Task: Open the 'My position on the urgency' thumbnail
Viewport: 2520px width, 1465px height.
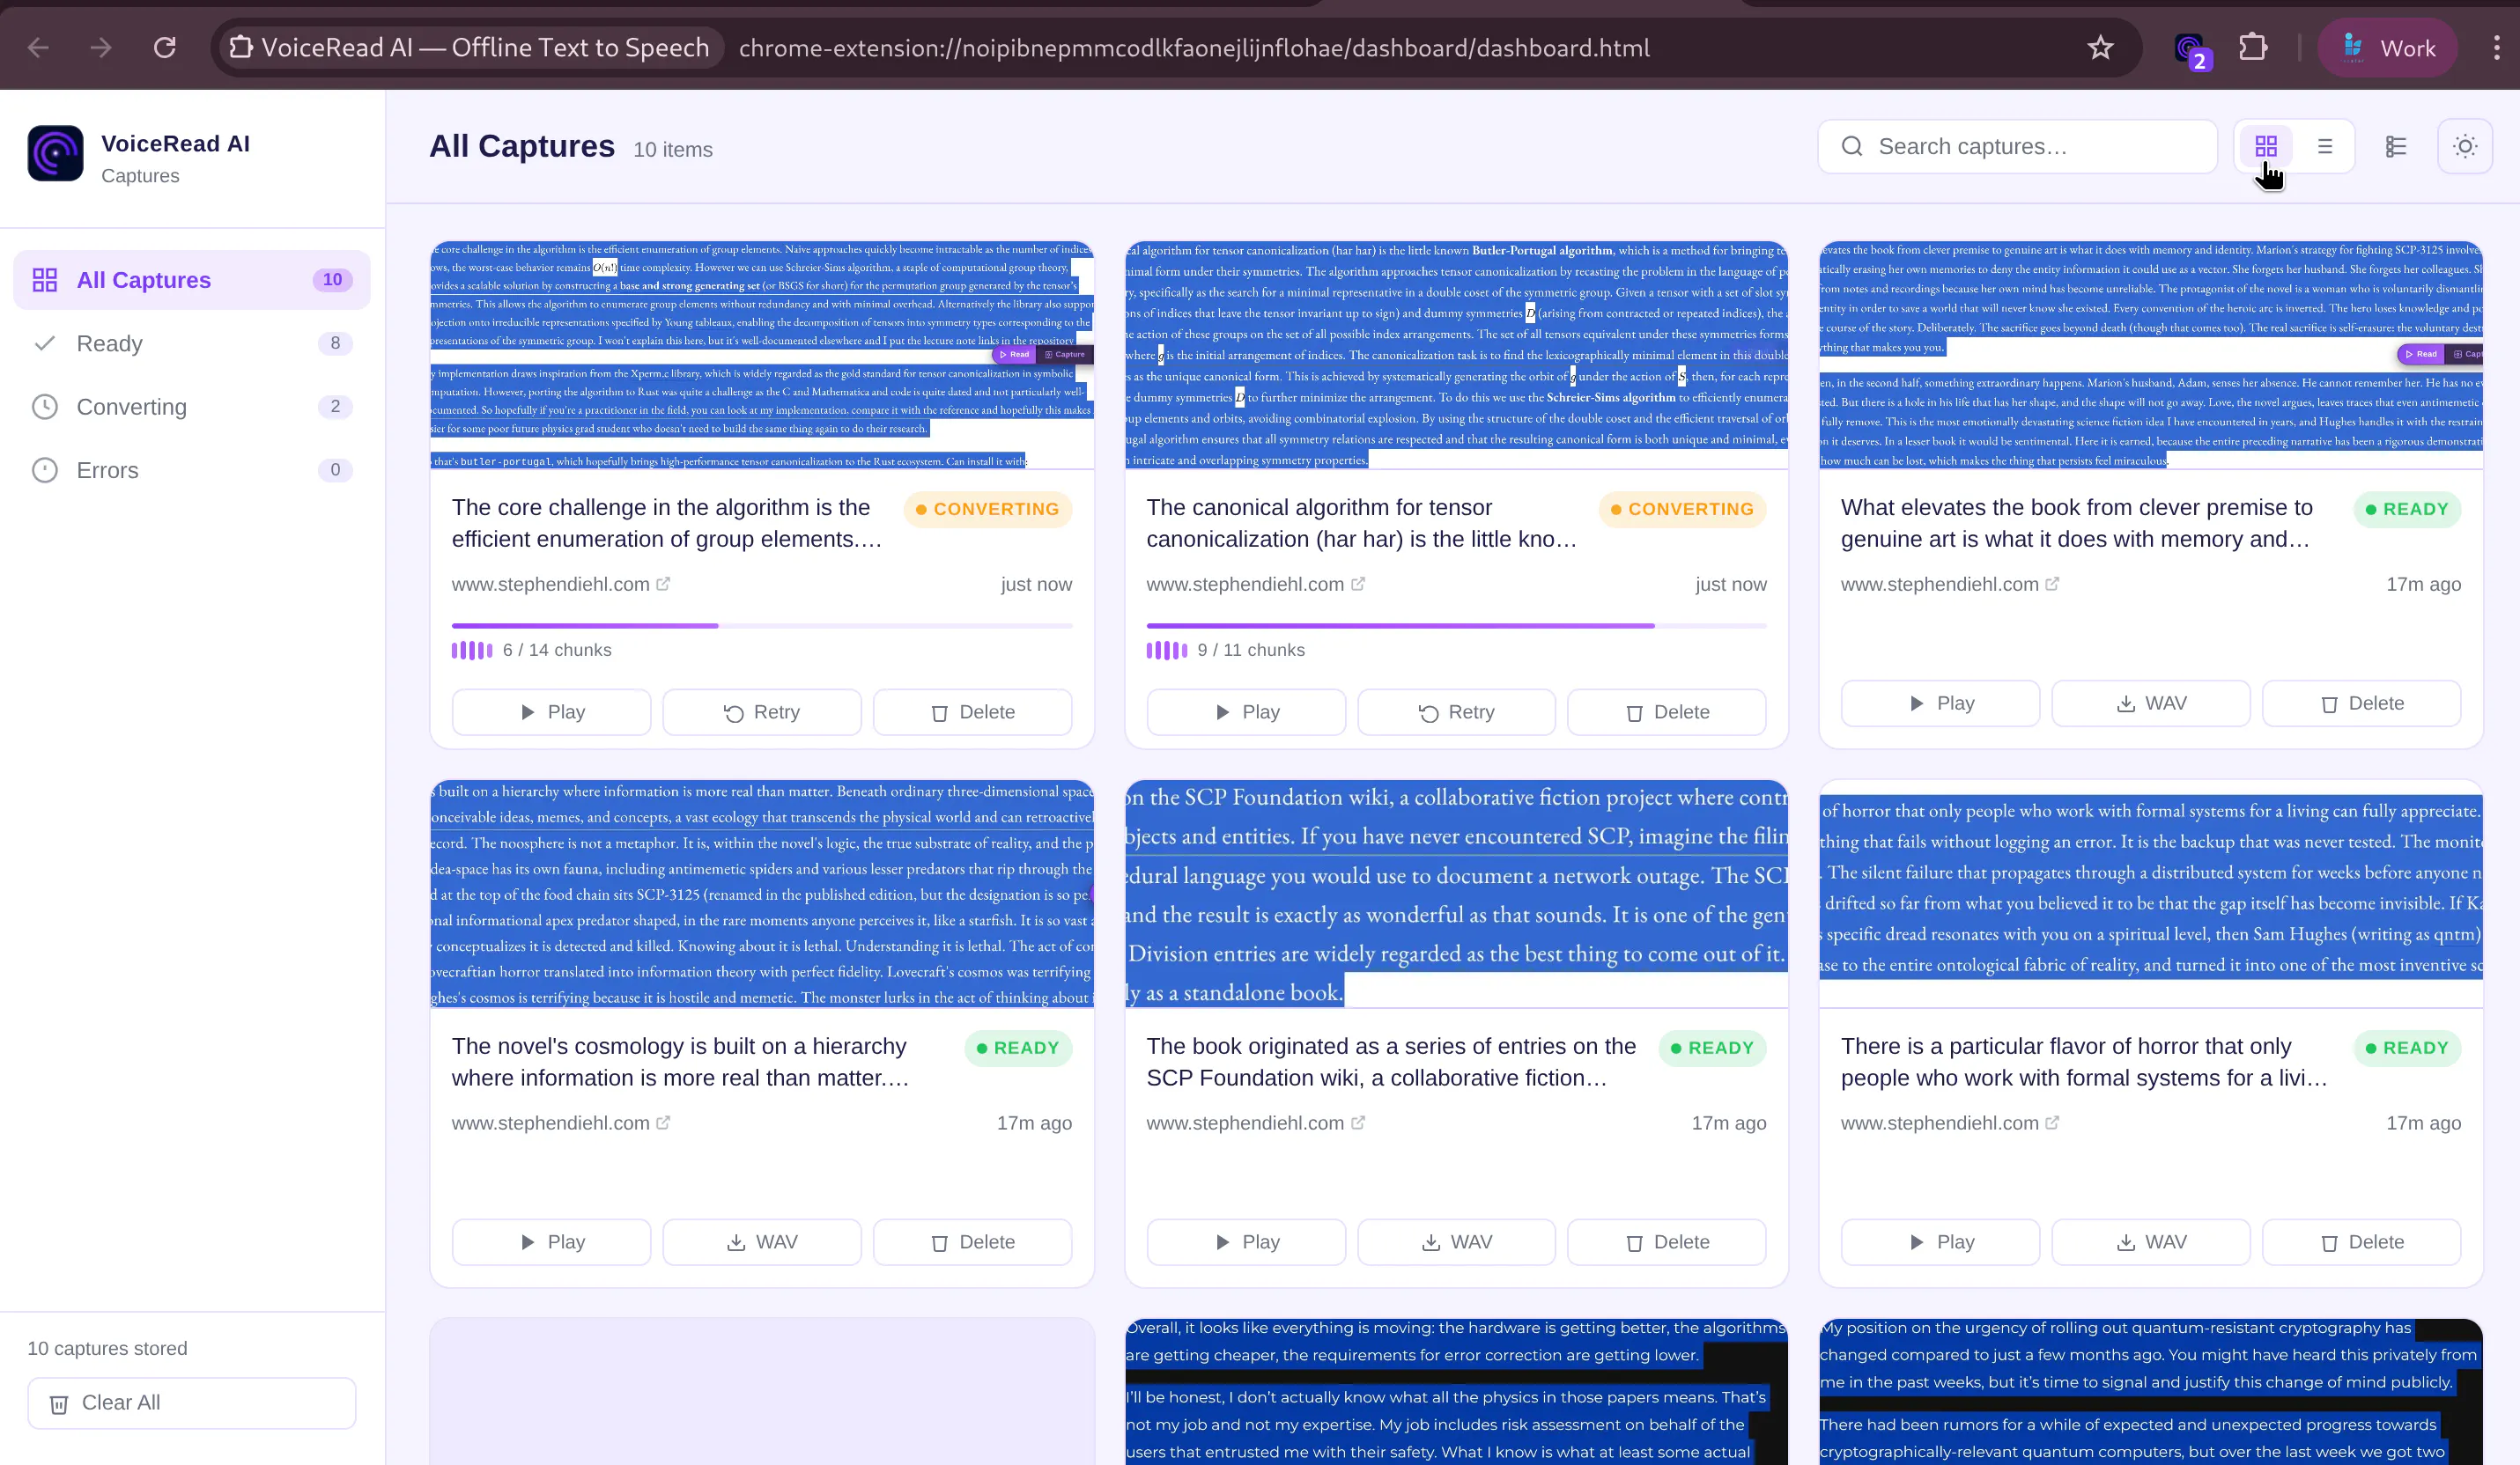Action: (x=2151, y=1392)
